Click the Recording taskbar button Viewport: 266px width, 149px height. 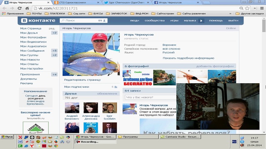pos(95,142)
